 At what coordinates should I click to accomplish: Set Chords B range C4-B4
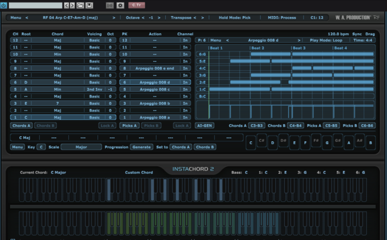pyautogui.click(x=296, y=125)
